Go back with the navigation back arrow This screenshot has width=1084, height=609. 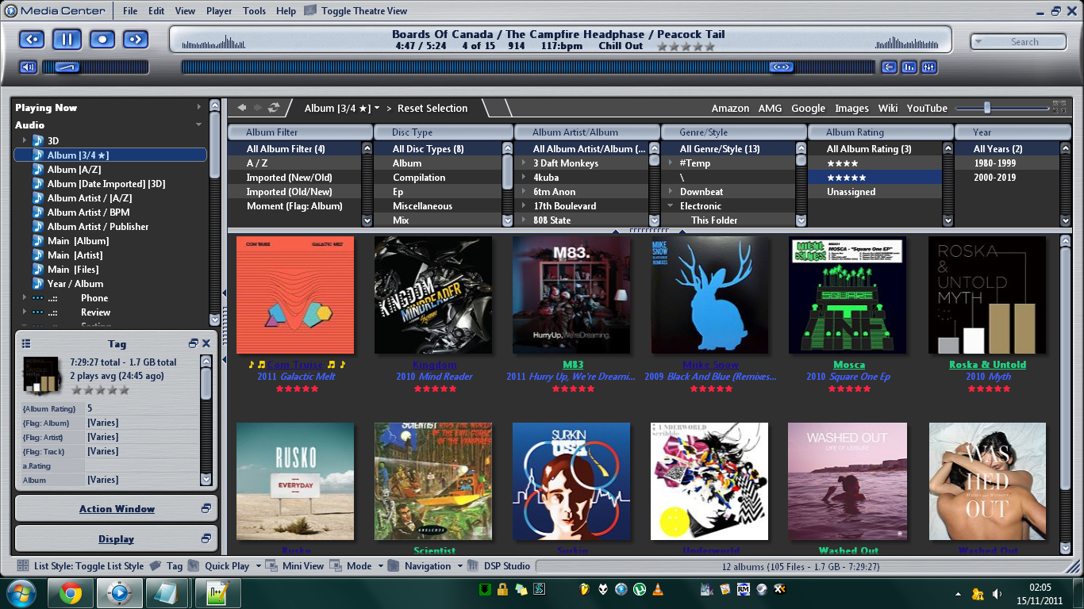click(242, 108)
